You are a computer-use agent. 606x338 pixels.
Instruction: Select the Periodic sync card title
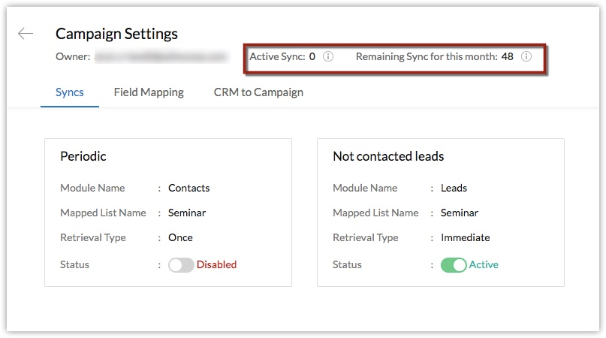tap(83, 156)
